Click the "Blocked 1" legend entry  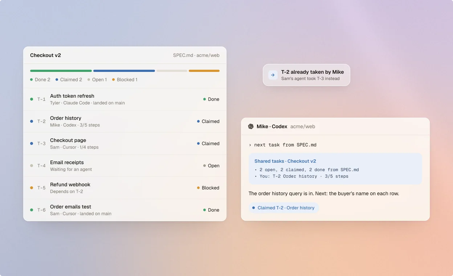pyautogui.click(x=125, y=80)
